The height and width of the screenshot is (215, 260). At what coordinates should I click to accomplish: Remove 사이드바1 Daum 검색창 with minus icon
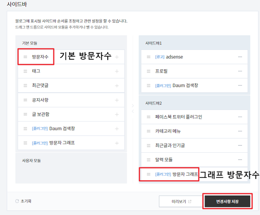click(x=240, y=85)
